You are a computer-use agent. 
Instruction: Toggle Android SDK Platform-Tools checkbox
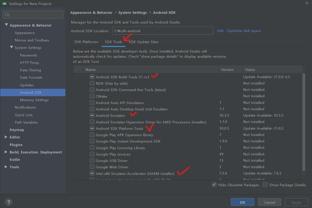92,128
